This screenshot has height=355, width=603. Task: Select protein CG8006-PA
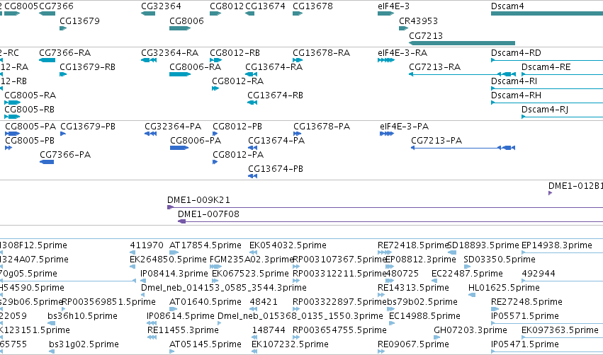pos(196,141)
